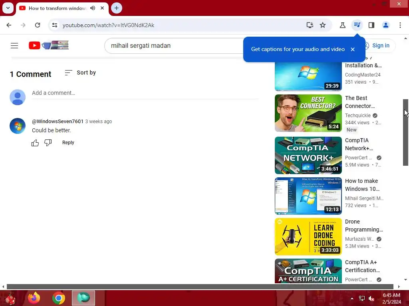Screen dimensions: 409x306
Task: Install app icon in address bar
Action: 310,25
